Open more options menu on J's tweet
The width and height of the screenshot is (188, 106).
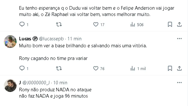pos(179,83)
